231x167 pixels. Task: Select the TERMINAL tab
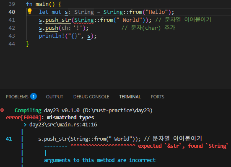130,97
